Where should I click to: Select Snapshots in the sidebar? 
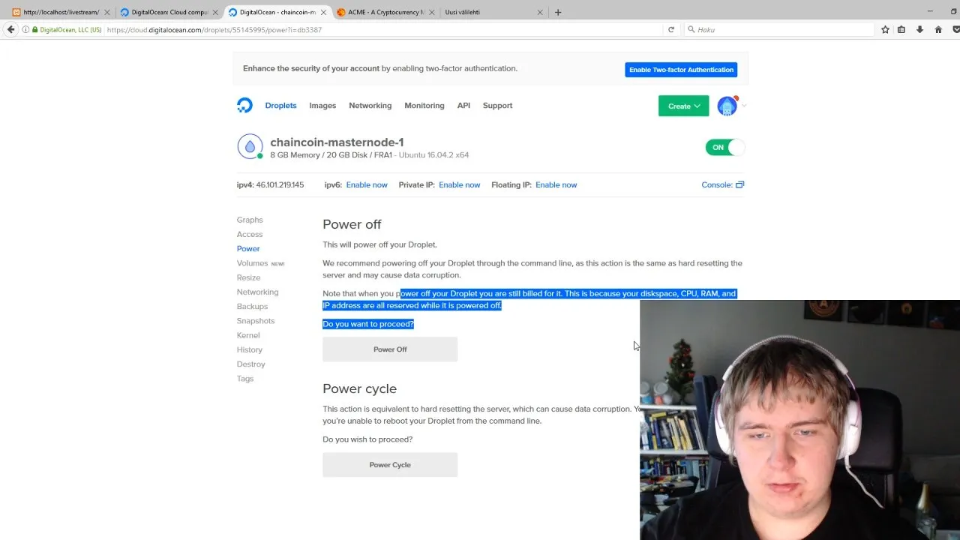pos(256,321)
